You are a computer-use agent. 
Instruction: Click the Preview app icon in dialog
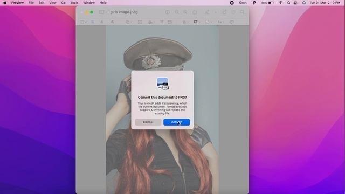163,84
